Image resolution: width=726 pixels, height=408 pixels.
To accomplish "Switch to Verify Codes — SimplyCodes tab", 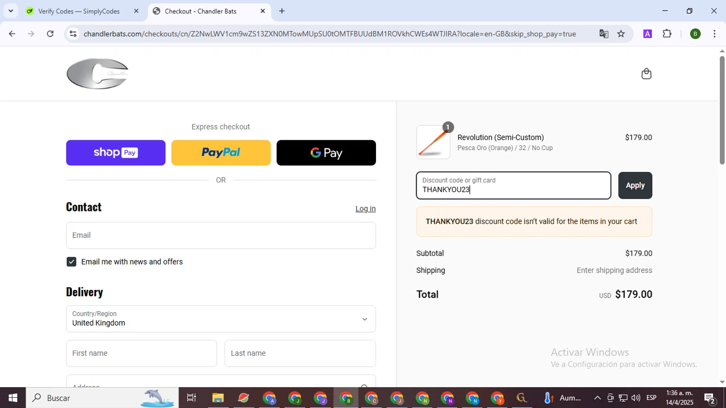I will [79, 11].
